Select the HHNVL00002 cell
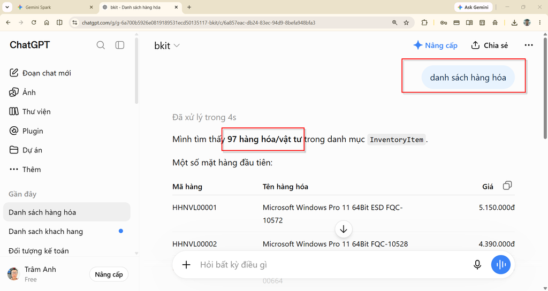Viewport: 548px width, 291px height. click(194, 244)
